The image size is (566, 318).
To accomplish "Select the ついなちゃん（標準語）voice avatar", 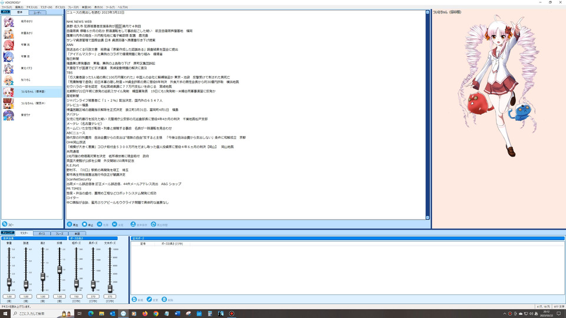I will click(x=9, y=92).
